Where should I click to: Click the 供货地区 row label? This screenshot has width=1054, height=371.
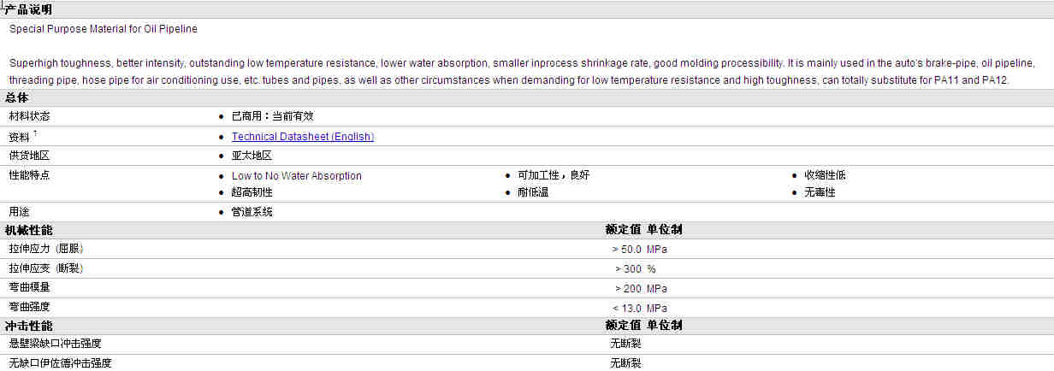(29, 156)
